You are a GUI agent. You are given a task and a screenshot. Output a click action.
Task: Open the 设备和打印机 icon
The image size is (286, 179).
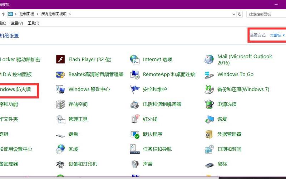60,164
